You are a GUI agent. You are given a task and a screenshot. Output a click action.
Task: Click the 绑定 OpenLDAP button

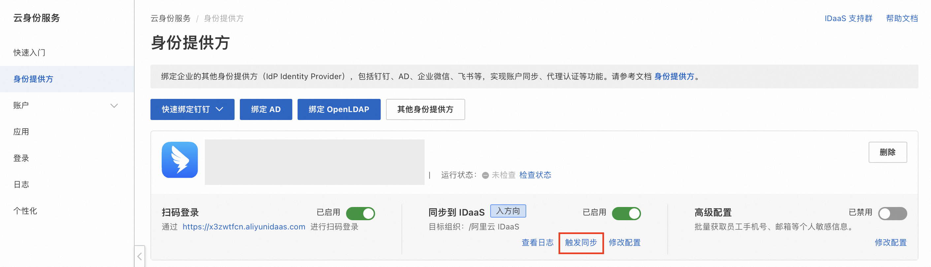tap(338, 109)
